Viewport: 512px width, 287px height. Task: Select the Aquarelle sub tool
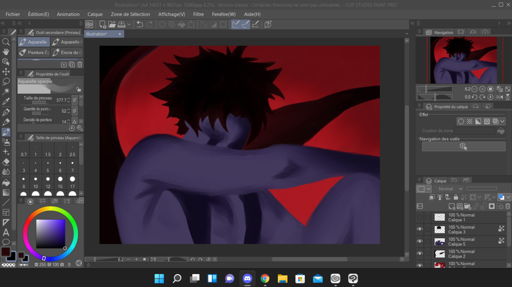(33, 42)
